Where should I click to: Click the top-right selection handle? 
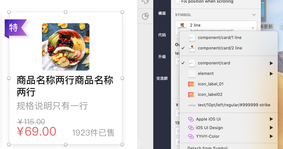click(x=122, y=12)
